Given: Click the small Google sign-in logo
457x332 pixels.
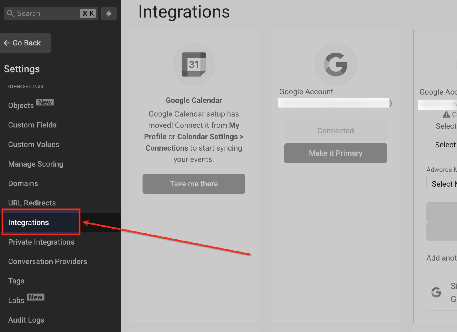Looking at the screenshot, I should coord(436,292).
